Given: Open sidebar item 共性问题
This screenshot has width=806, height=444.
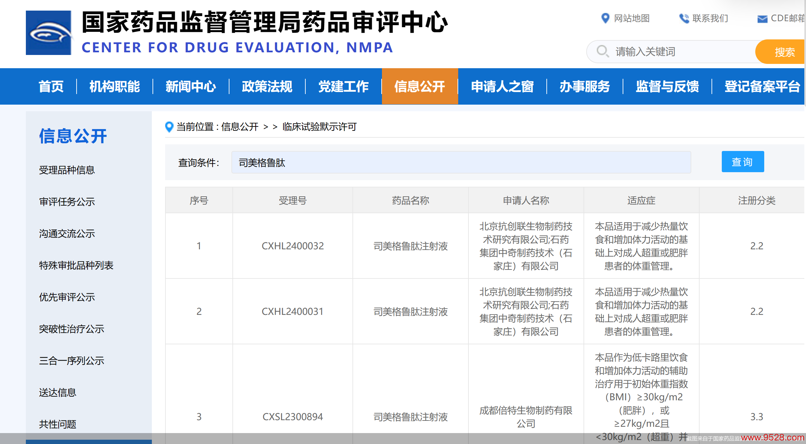Looking at the screenshot, I should 58,424.
